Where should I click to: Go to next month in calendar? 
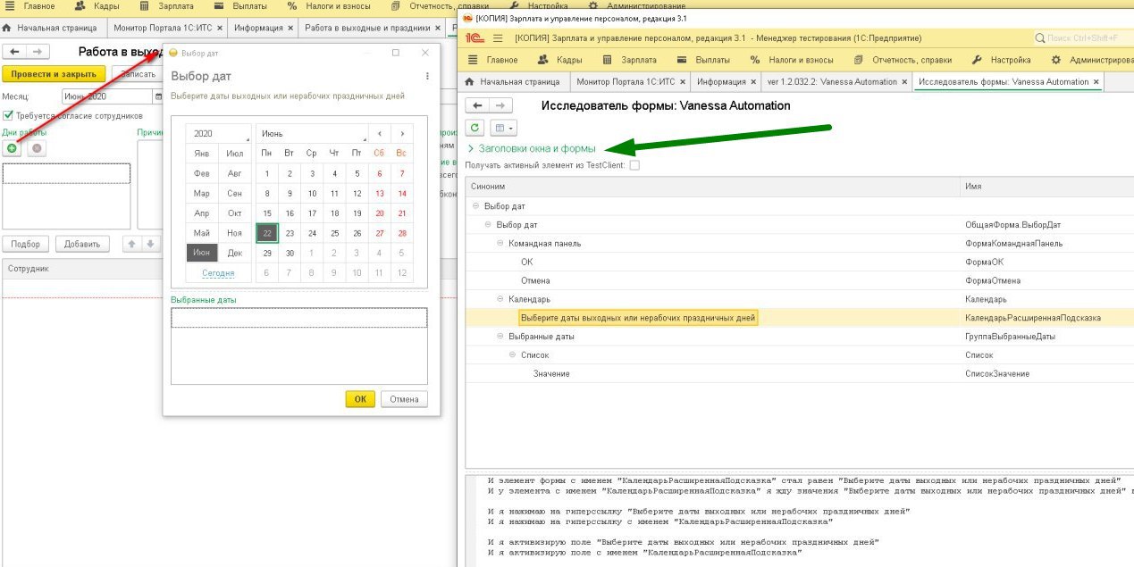pyautogui.click(x=402, y=133)
